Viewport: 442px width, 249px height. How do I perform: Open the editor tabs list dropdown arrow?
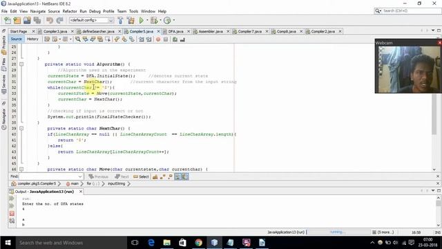pos(433,30)
